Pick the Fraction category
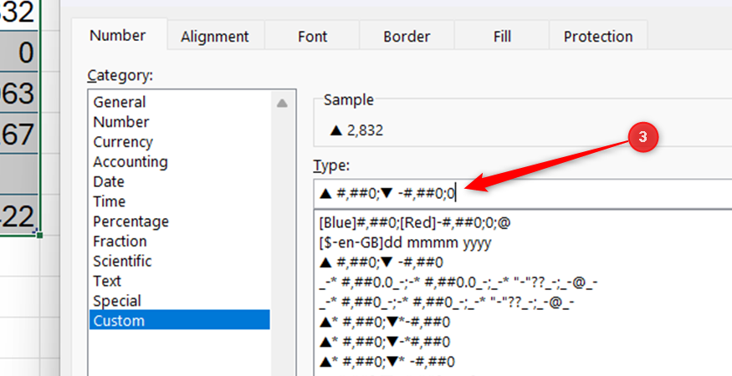 coord(179,241)
